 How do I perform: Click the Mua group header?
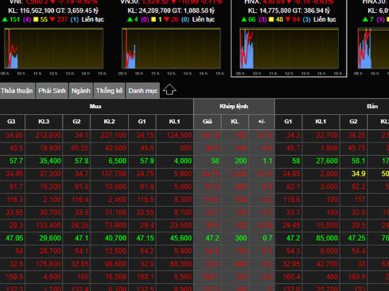(96, 105)
